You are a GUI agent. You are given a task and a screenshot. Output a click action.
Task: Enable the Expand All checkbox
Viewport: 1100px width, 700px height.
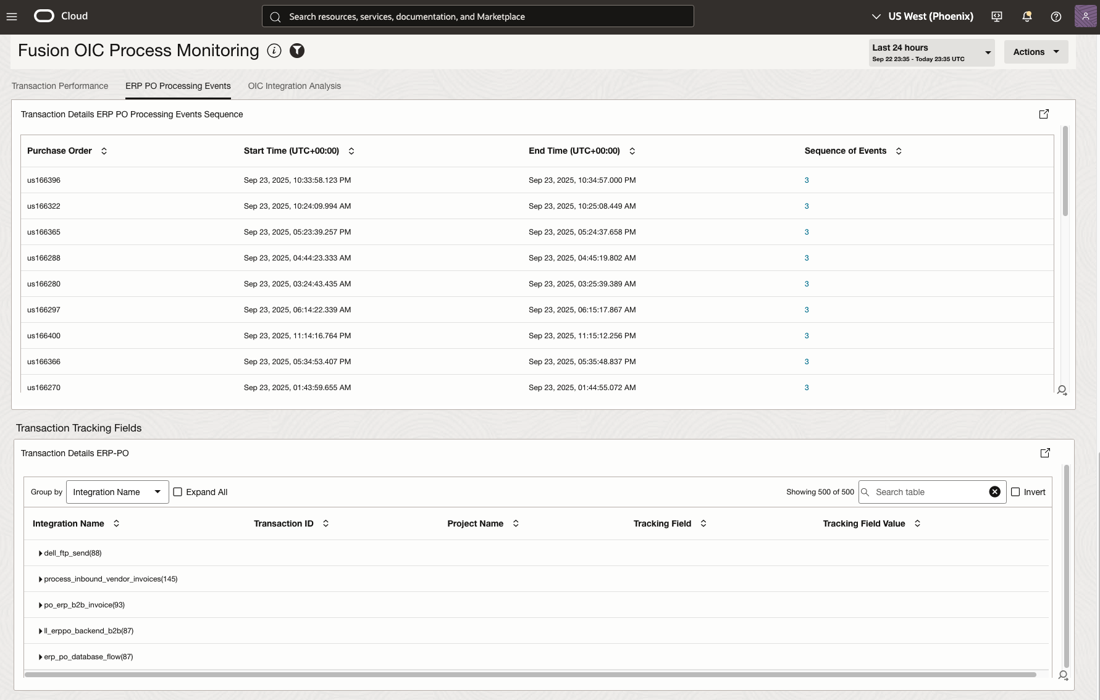[178, 492]
